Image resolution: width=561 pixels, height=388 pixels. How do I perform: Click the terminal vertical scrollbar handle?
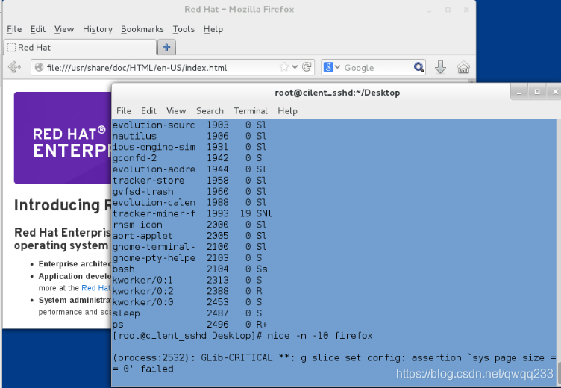click(x=559, y=374)
